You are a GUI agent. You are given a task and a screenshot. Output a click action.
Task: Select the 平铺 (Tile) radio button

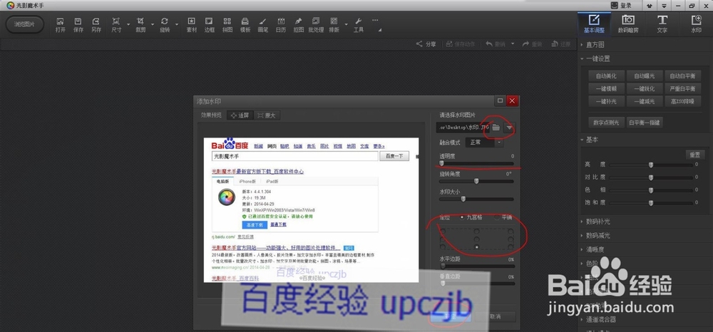tap(496, 217)
